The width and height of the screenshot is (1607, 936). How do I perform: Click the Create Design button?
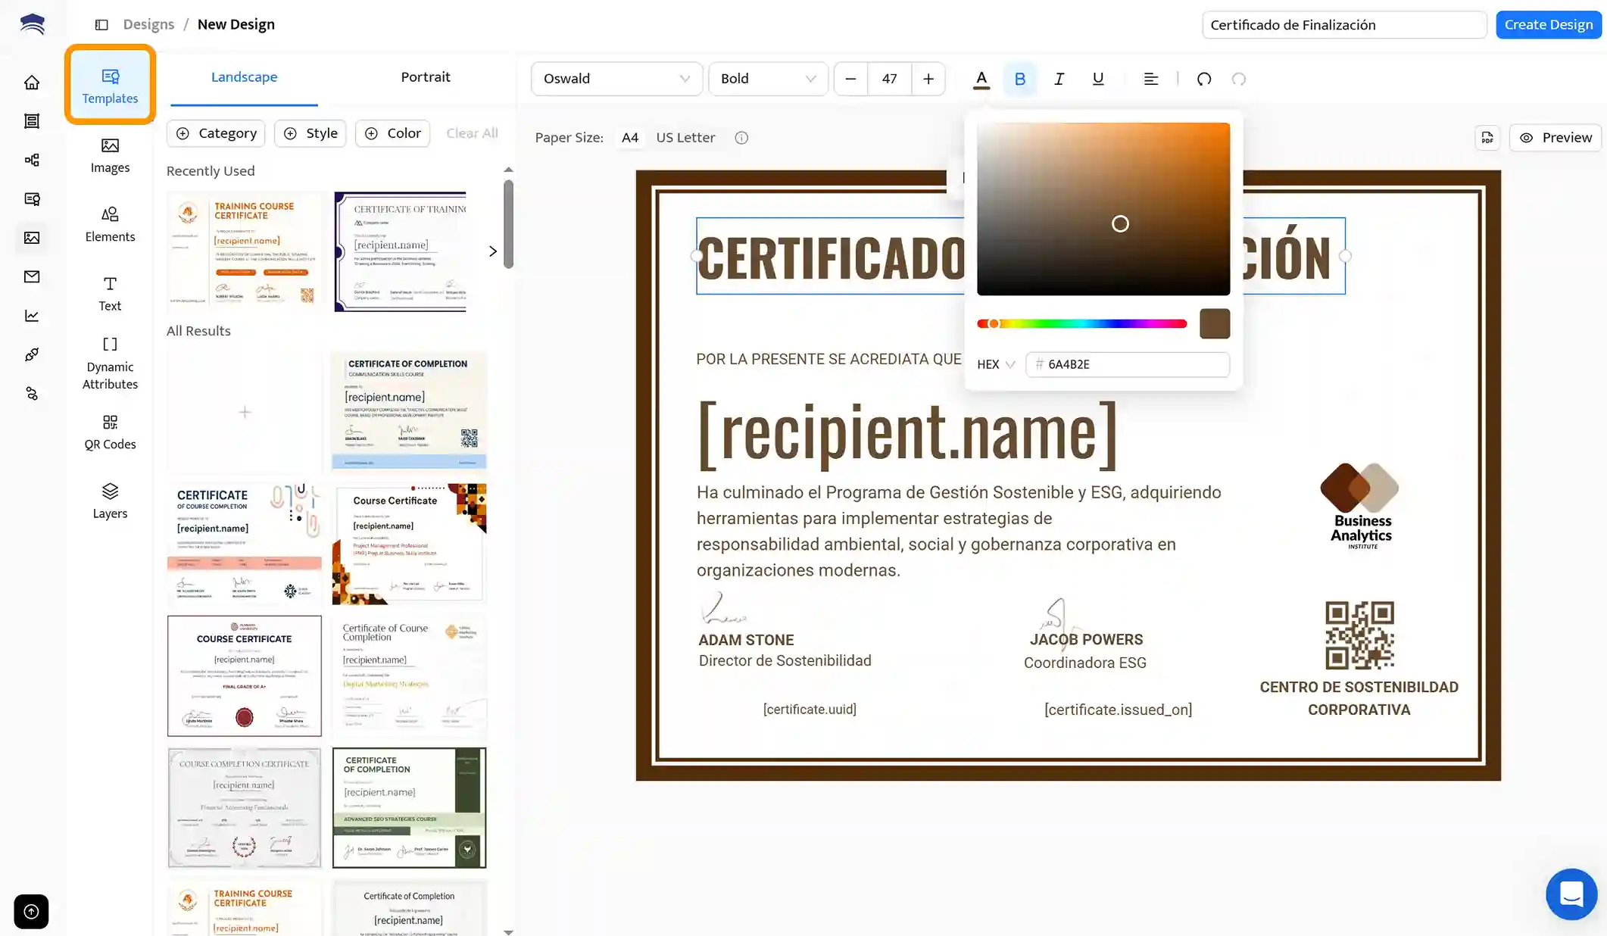coord(1548,25)
